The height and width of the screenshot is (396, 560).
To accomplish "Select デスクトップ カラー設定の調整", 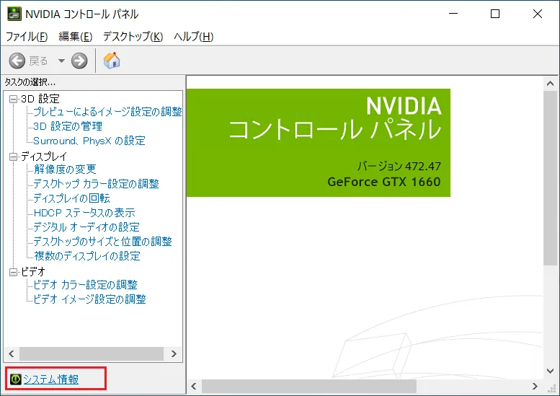I will point(96,184).
